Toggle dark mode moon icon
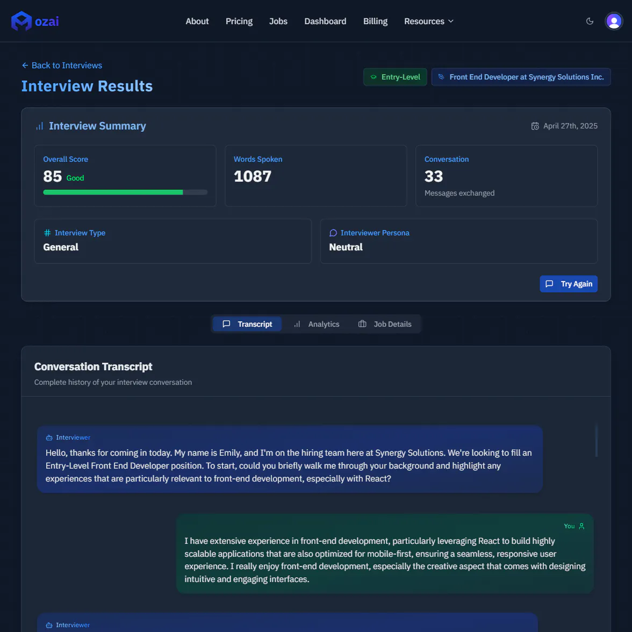 [589, 21]
